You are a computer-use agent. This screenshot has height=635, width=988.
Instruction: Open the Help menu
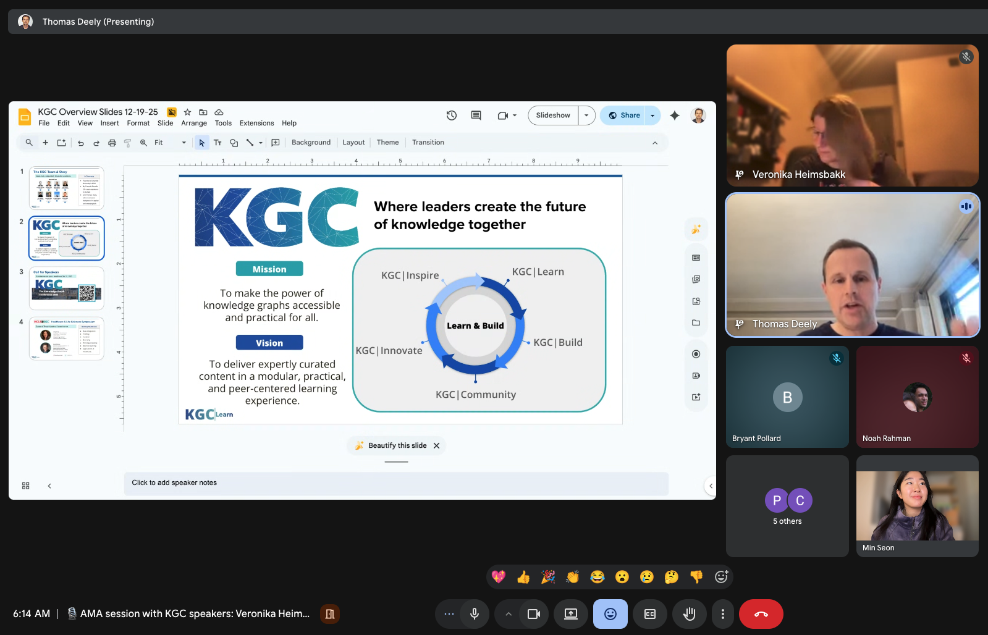(289, 124)
